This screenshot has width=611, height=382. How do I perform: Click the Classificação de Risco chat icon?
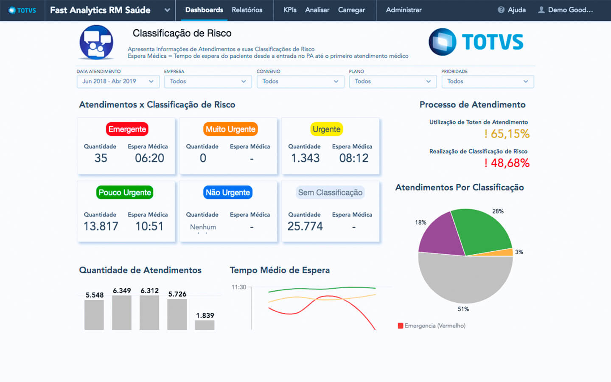[96, 42]
